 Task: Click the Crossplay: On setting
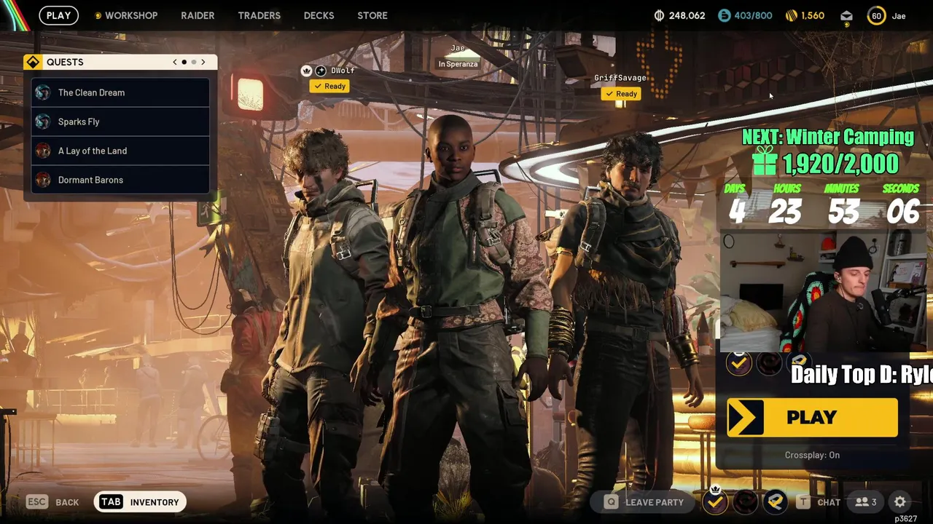click(x=812, y=455)
